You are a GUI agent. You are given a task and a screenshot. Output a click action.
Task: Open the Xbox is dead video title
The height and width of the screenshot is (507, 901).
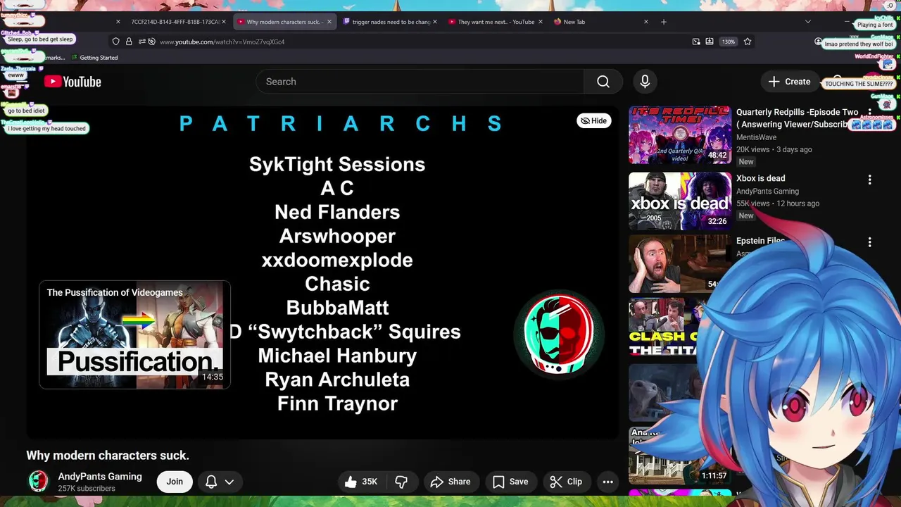click(761, 178)
